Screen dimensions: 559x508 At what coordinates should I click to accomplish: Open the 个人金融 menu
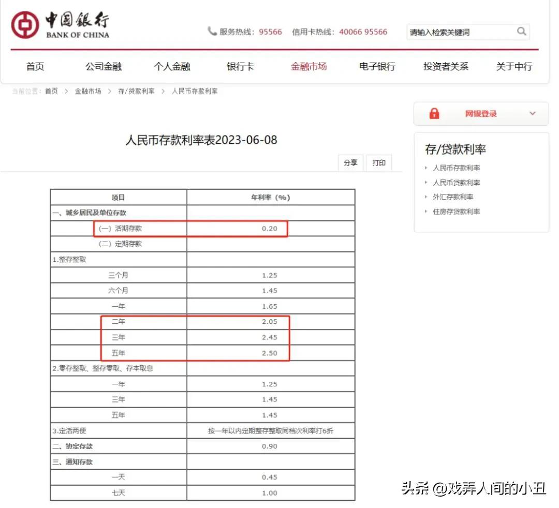coord(172,66)
